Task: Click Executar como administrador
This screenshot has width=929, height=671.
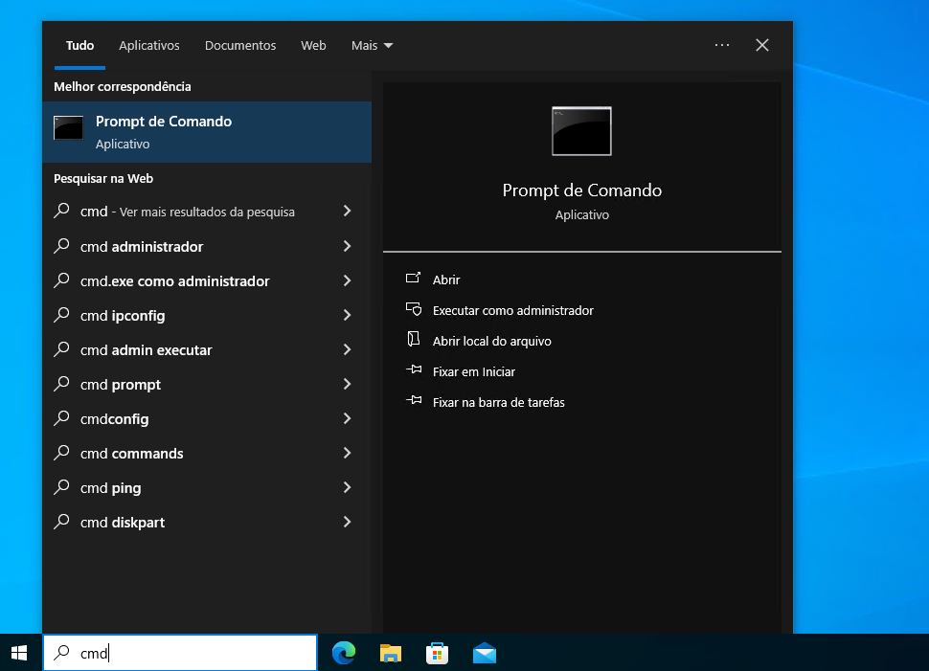Action: (512, 310)
